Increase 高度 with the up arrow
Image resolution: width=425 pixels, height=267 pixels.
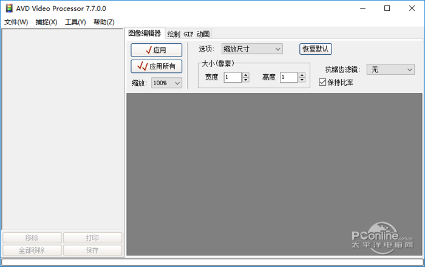pyautogui.click(x=302, y=75)
